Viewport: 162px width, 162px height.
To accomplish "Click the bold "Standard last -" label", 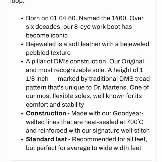I will click(48, 139).
